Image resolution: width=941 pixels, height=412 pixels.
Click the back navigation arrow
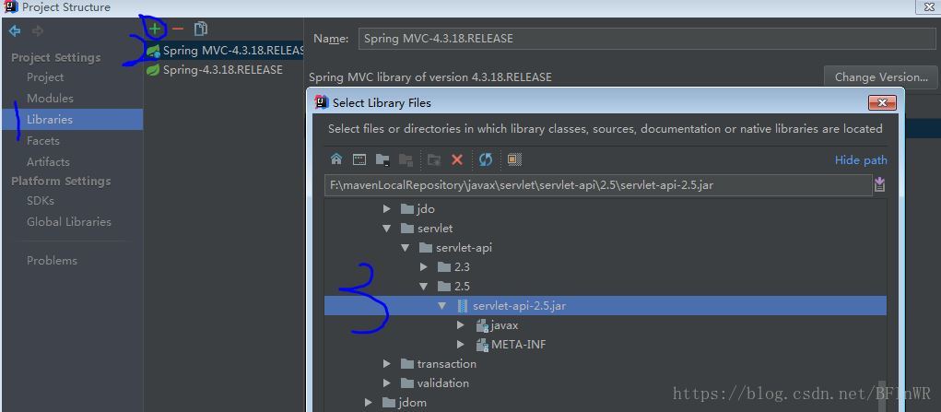point(15,30)
